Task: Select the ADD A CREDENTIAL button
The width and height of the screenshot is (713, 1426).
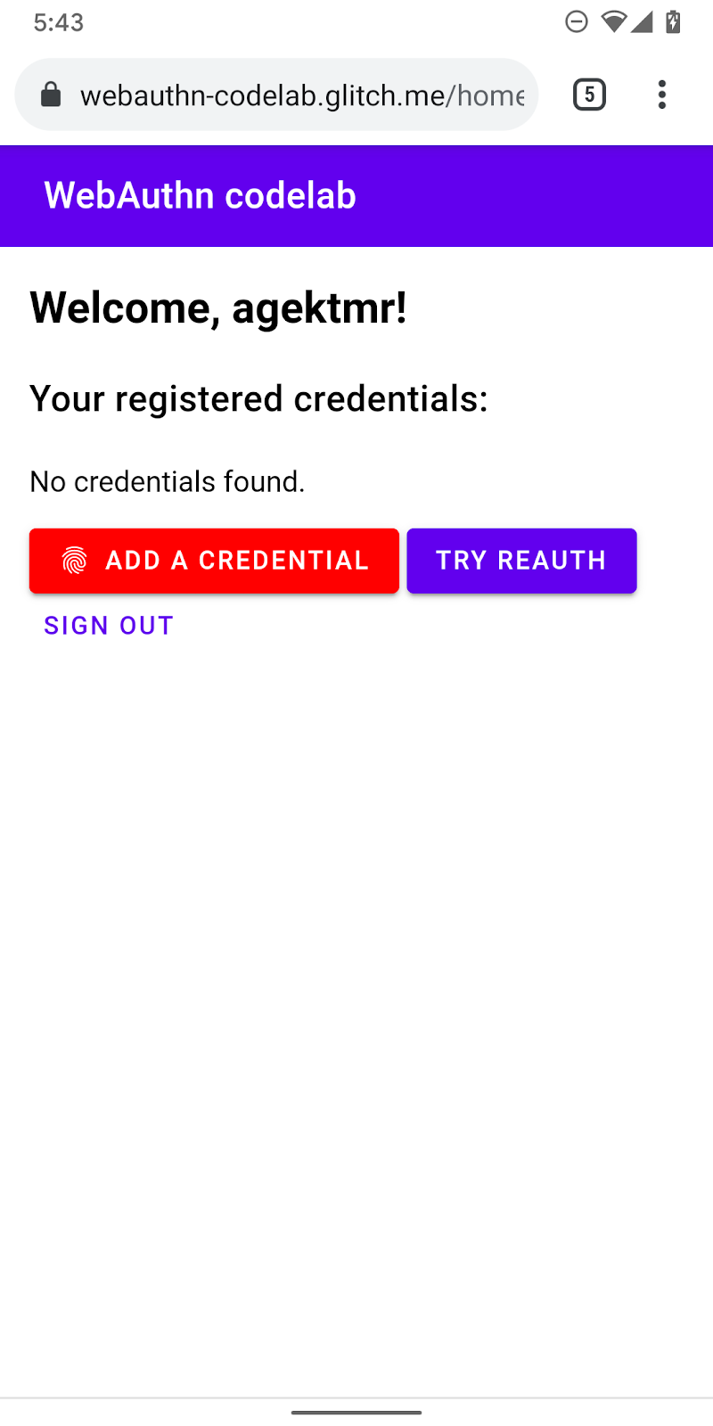Action: click(214, 561)
